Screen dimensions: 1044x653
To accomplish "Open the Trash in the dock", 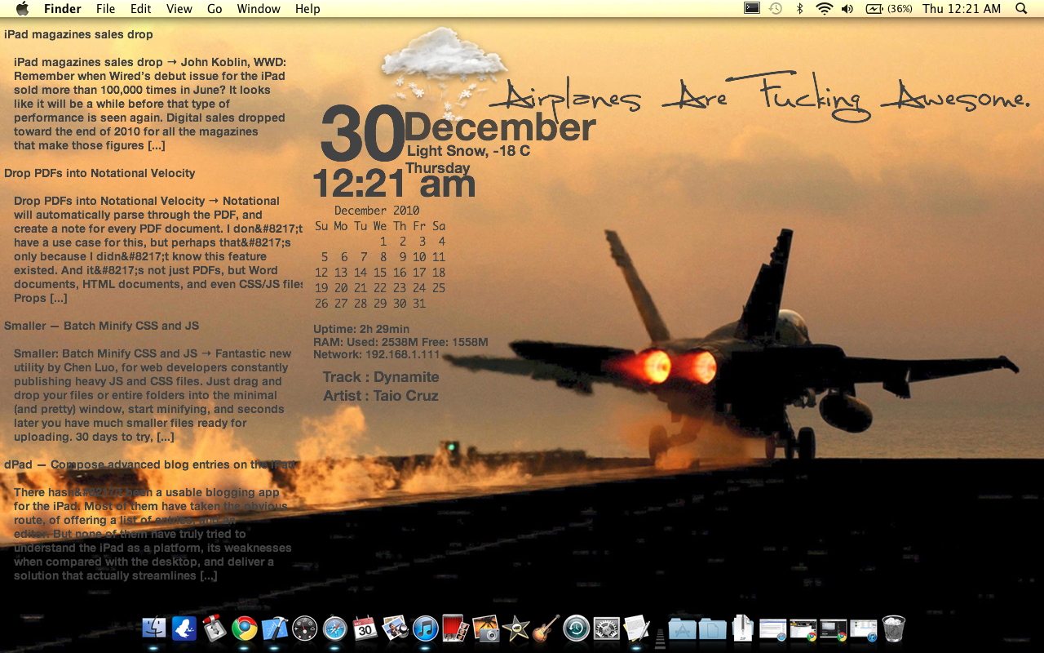I will [894, 628].
